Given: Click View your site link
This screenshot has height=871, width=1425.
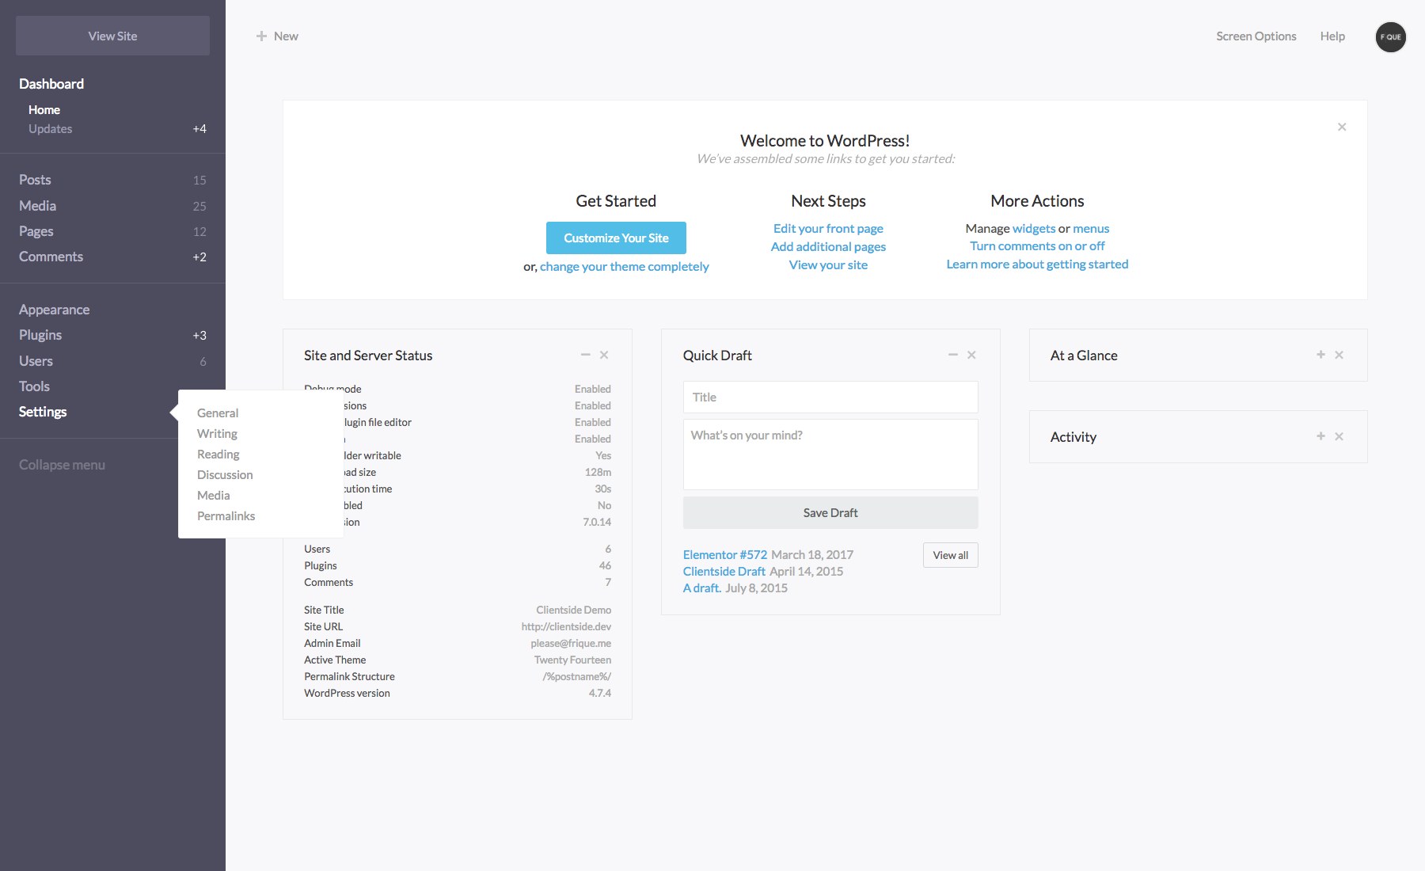Looking at the screenshot, I should point(828,265).
